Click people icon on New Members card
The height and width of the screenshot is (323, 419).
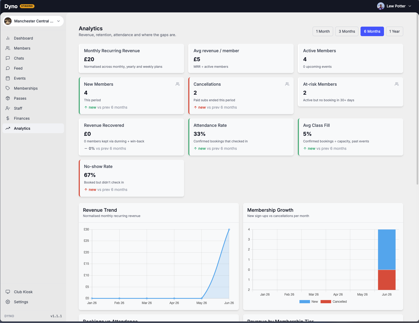click(178, 84)
